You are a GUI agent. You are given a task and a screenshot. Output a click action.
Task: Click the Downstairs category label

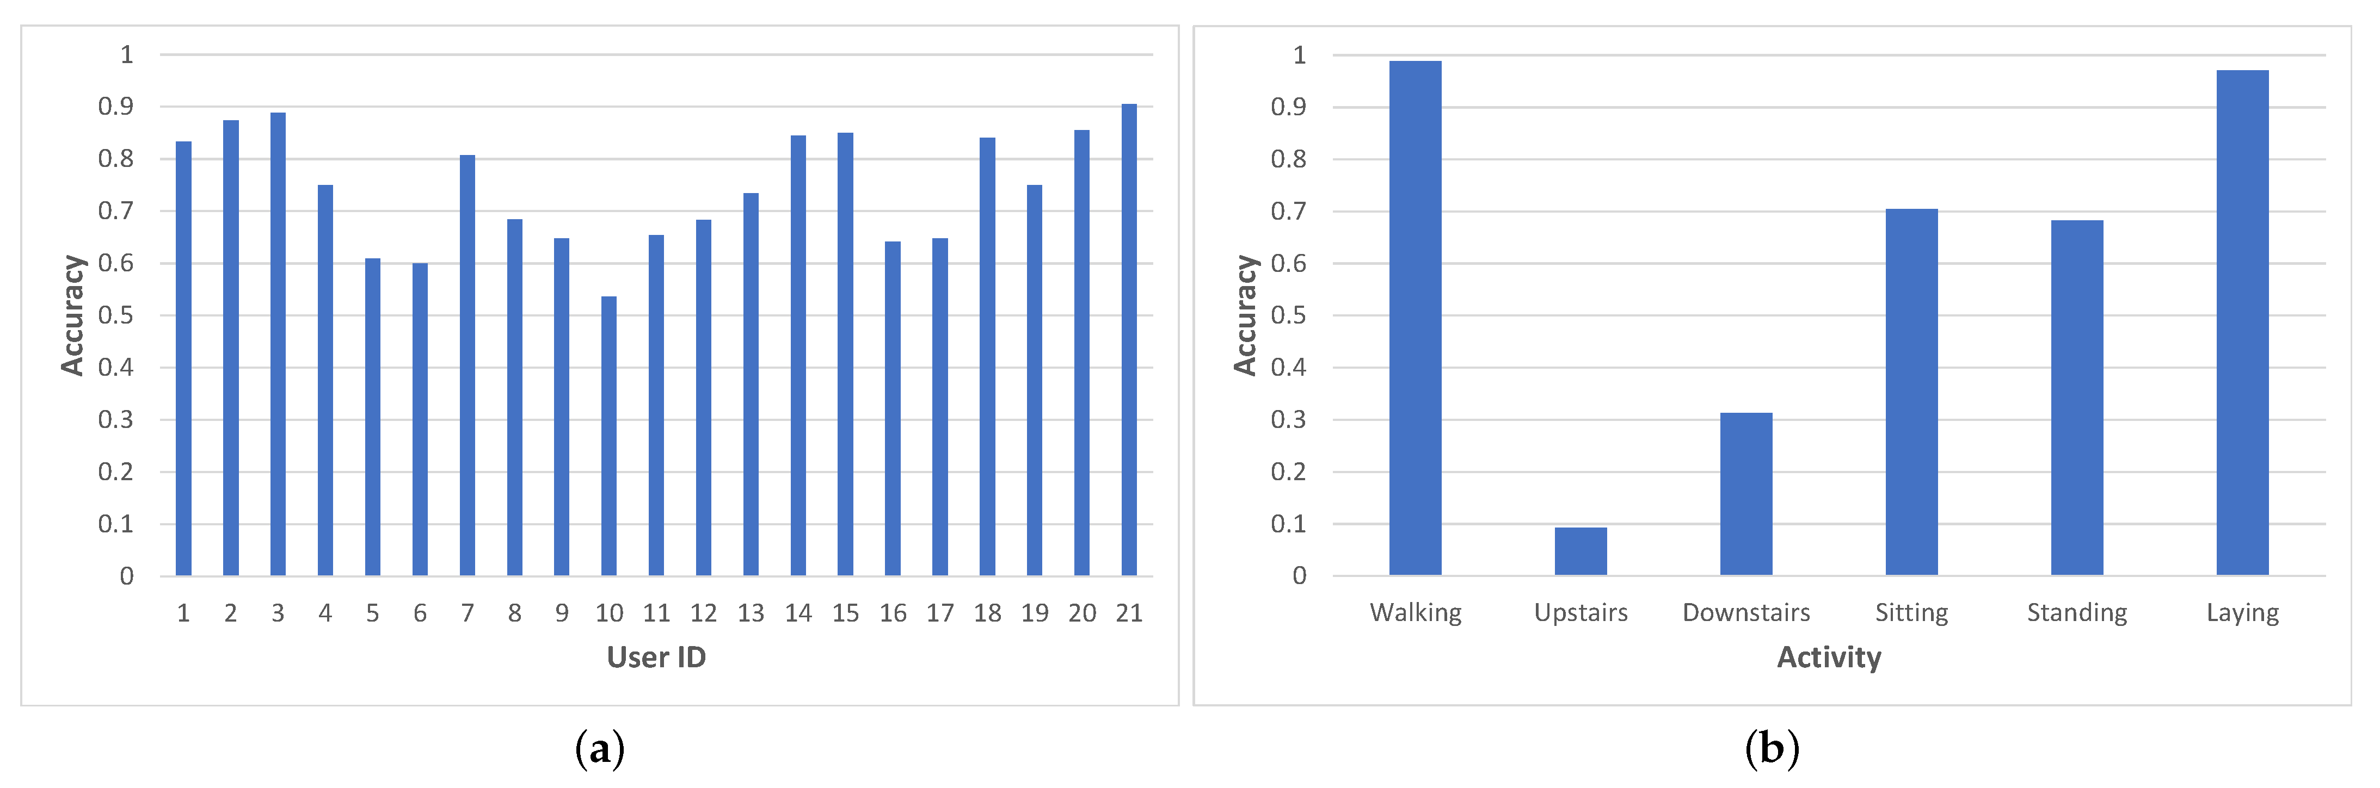point(1745,613)
